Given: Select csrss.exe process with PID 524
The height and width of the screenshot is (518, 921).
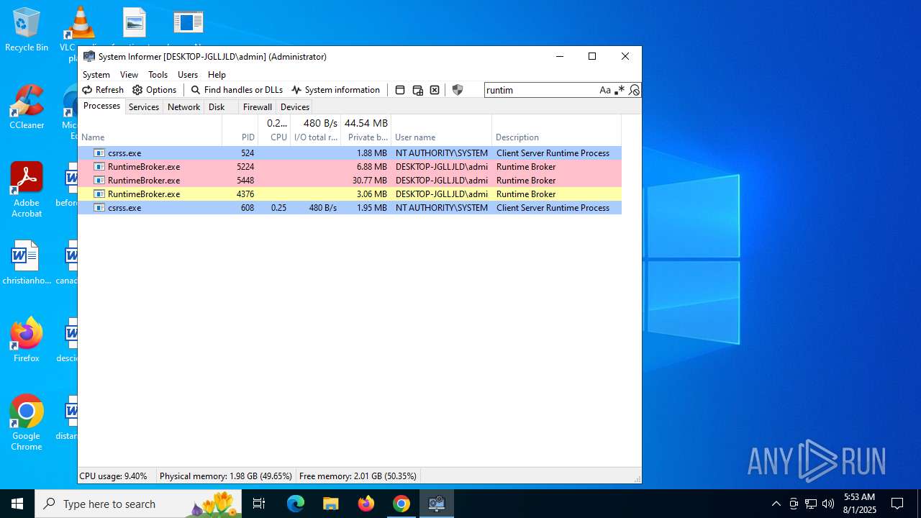Looking at the screenshot, I should coord(350,153).
